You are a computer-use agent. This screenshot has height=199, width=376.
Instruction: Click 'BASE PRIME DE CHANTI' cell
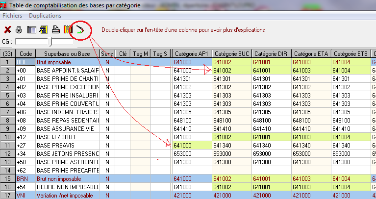click(x=67, y=78)
